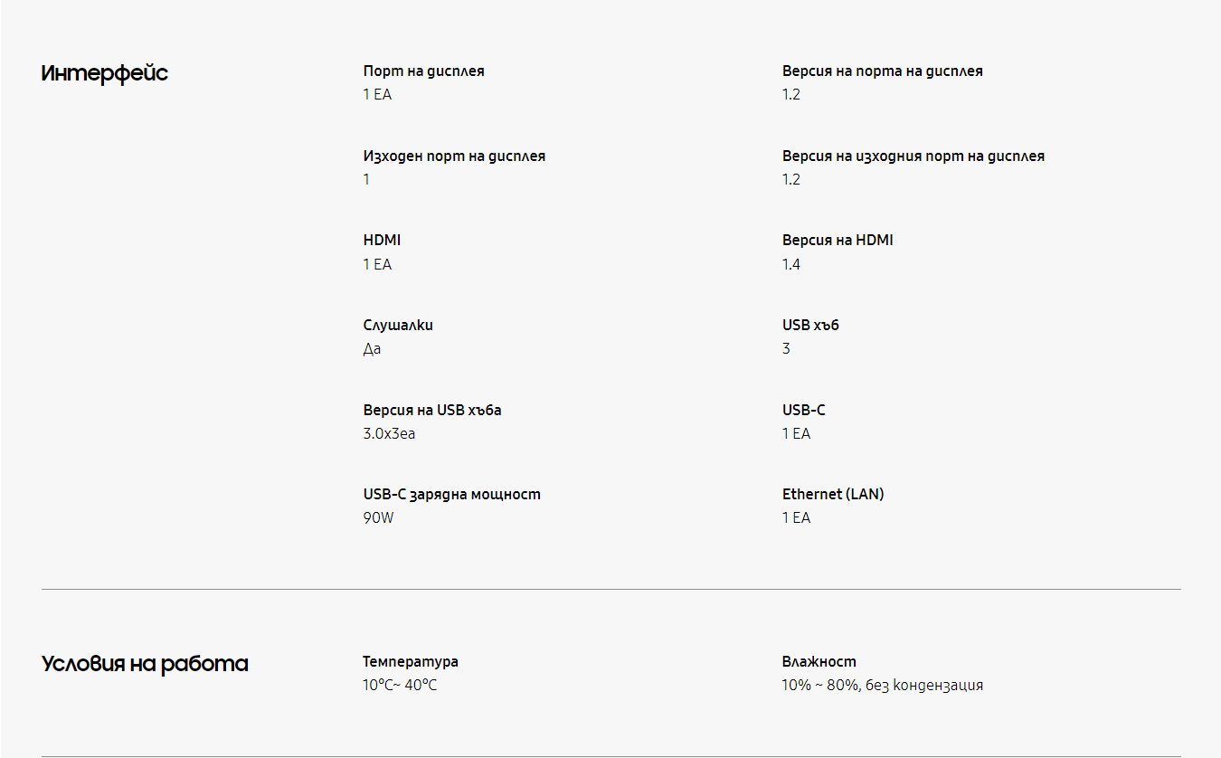Click the Влажност humidity value text
Viewport: 1221px width, 758px height.
click(883, 686)
